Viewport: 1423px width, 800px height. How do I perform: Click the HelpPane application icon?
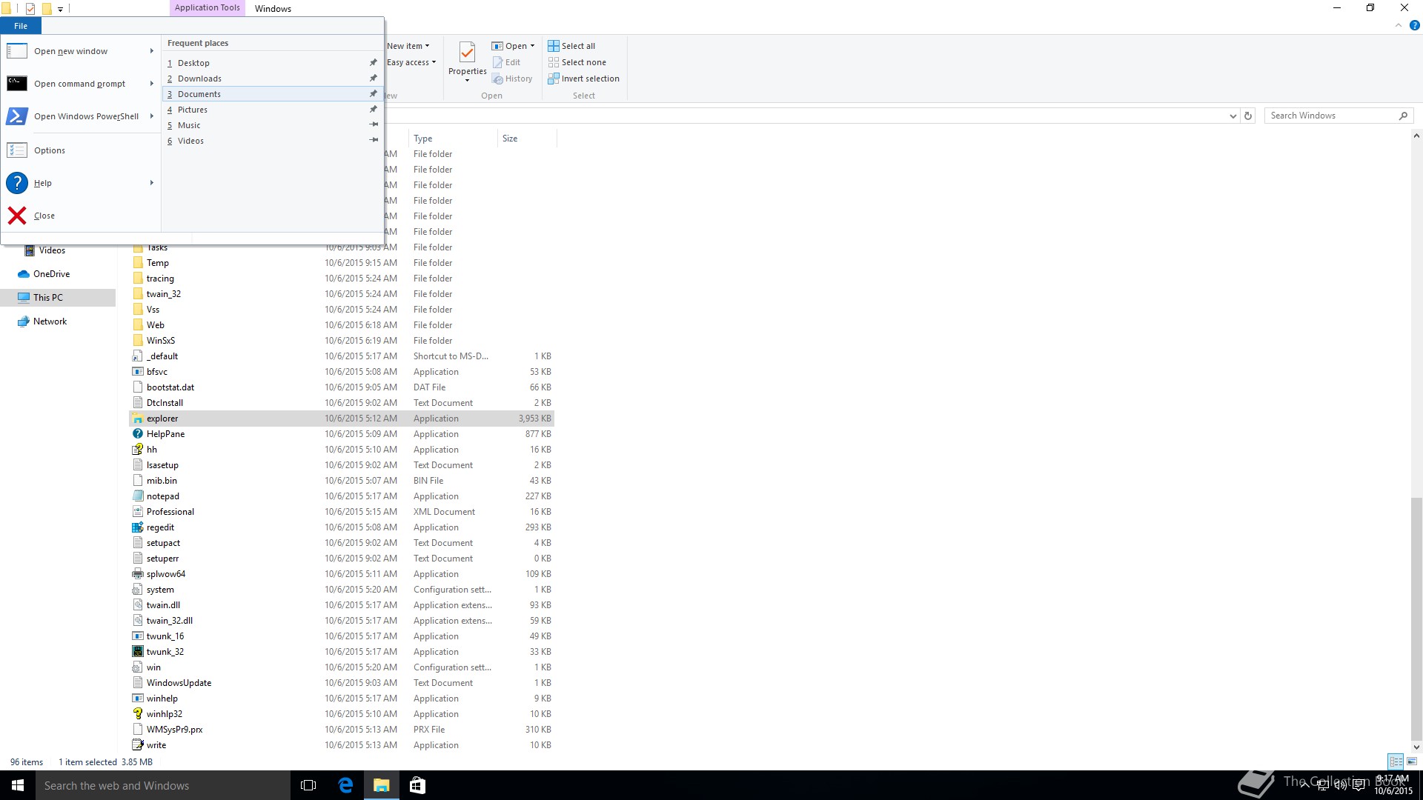tap(137, 434)
